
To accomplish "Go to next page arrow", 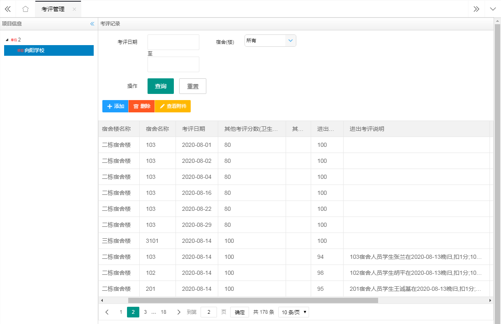I will tap(179, 312).
